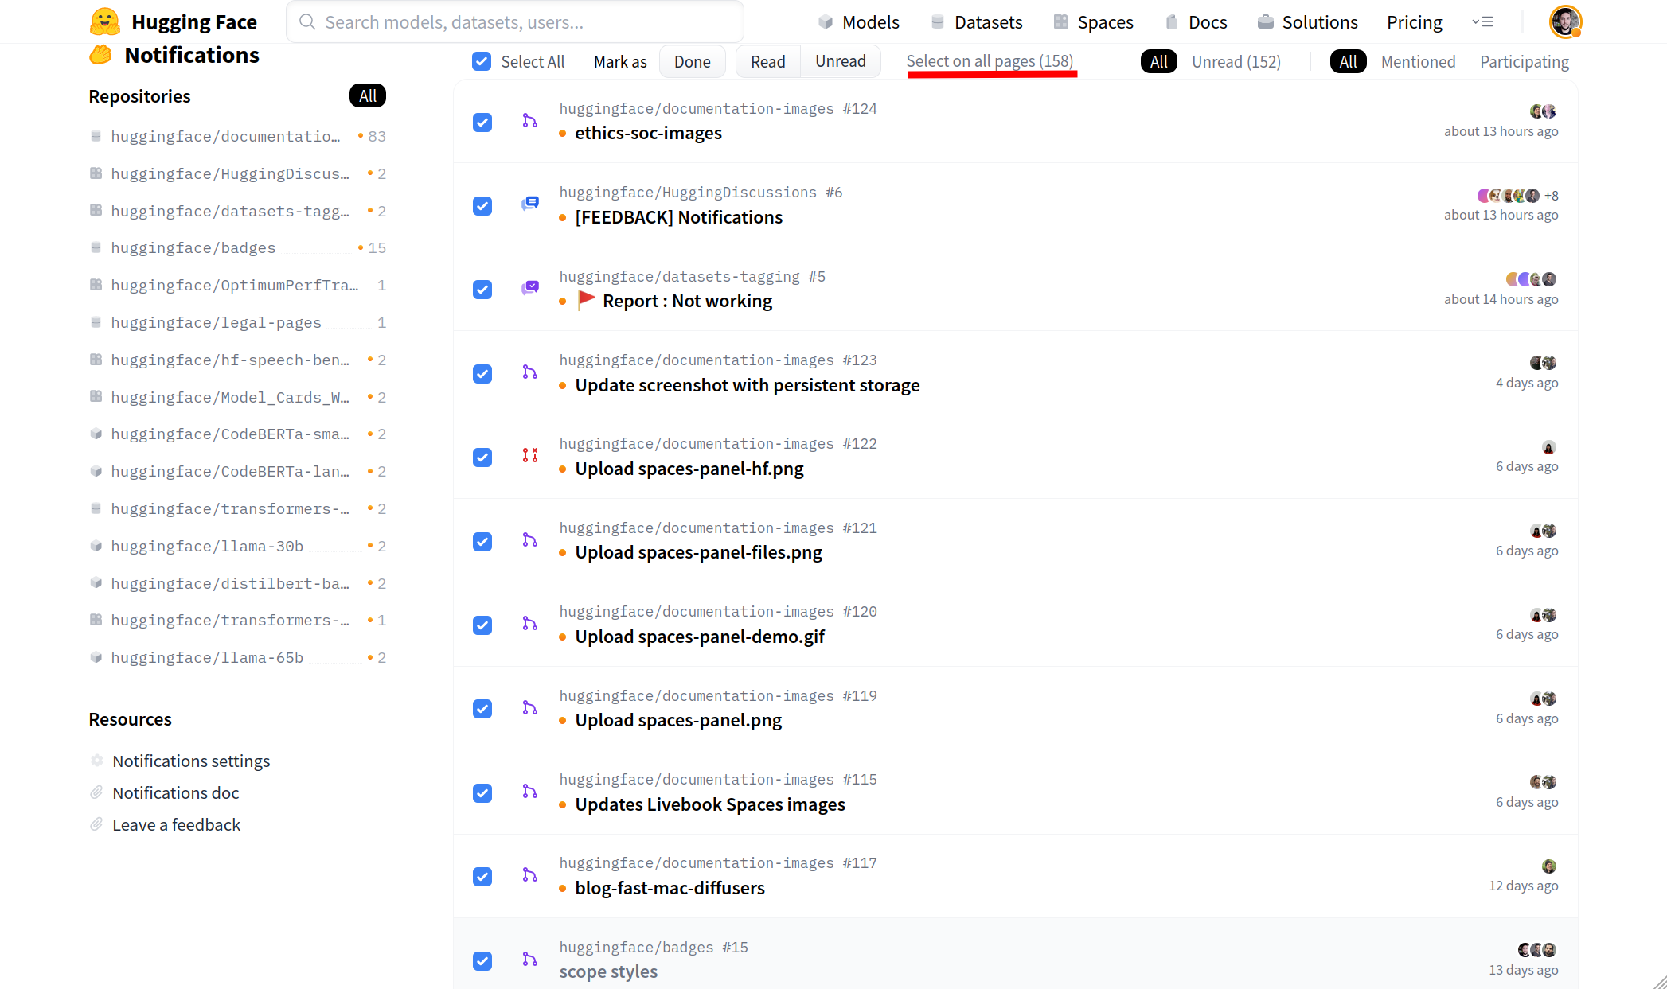Switch to the Mentioned filter tab
Image resolution: width=1667 pixels, height=989 pixels.
point(1418,62)
